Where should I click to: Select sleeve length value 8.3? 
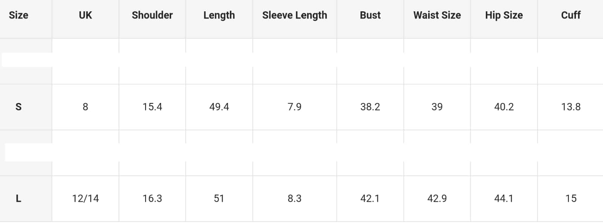pyautogui.click(x=295, y=198)
